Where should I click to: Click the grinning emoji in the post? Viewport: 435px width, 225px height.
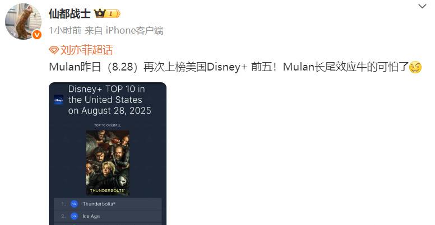point(415,67)
